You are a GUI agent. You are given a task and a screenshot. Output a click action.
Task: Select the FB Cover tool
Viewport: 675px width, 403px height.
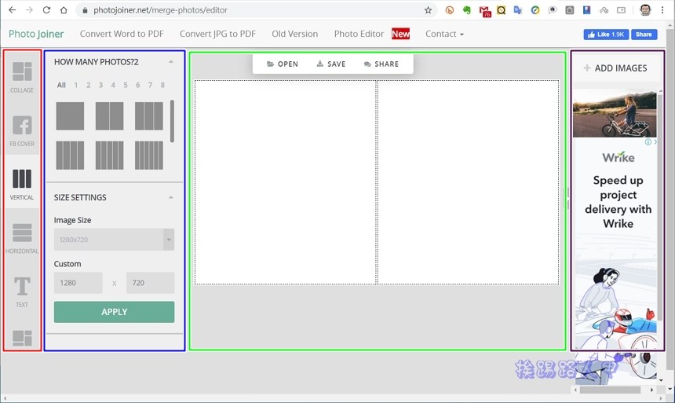(22, 131)
